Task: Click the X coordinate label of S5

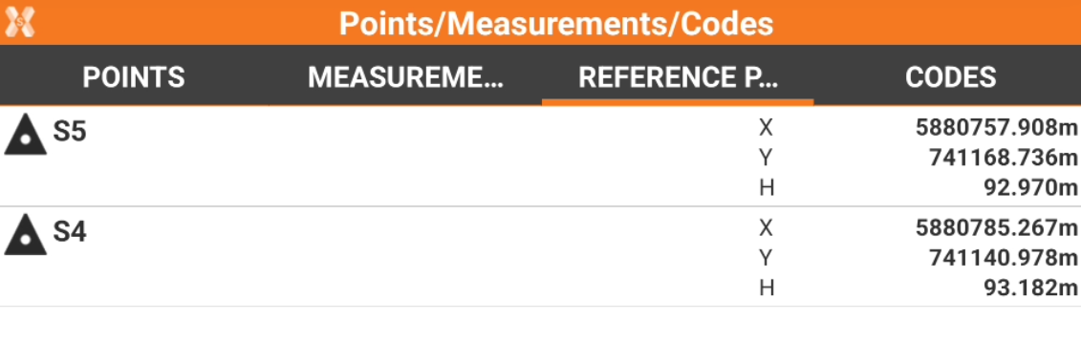Action: click(766, 128)
